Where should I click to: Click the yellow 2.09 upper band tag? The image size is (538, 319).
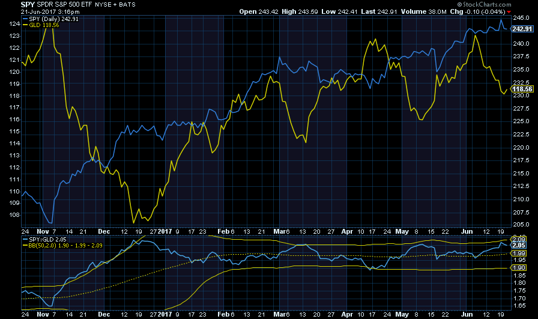pyautogui.click(x=518, y=239)
